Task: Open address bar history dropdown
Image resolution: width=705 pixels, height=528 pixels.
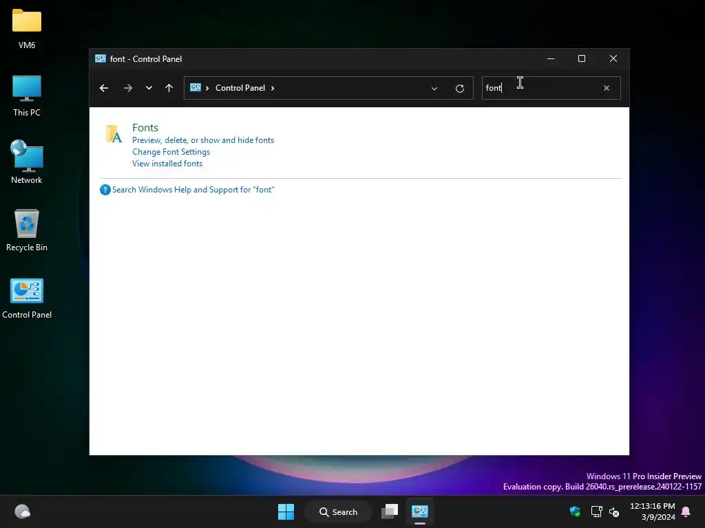Action: click(x=434, y=89)
